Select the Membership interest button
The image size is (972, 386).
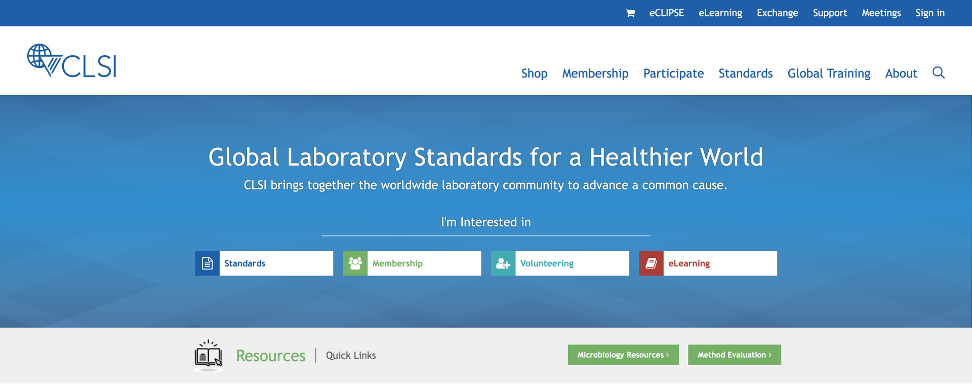tap(412, 263)
